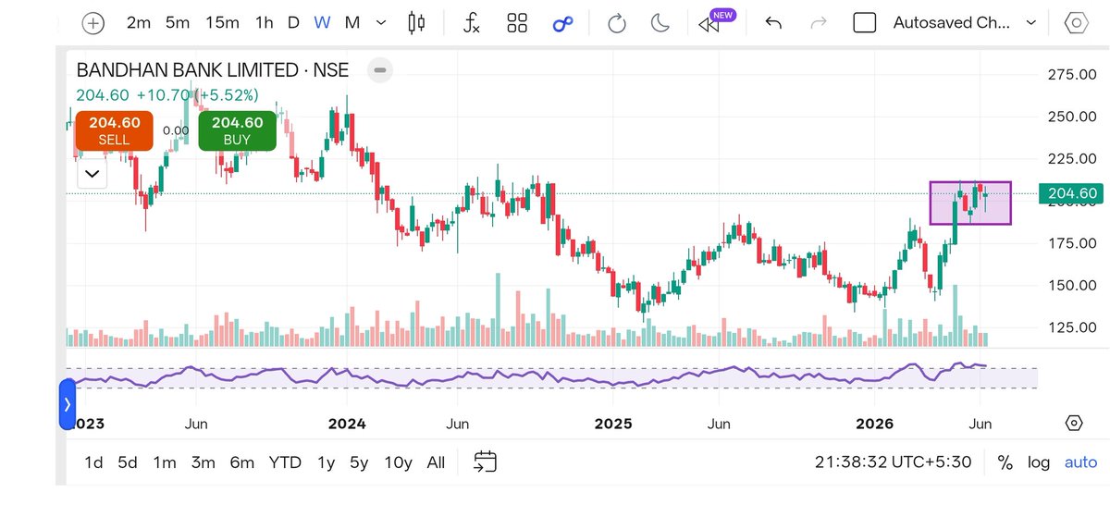Click the 204.60 current price label
The width and height of the screenshot is (1110, 505).
pos(1072,193)
